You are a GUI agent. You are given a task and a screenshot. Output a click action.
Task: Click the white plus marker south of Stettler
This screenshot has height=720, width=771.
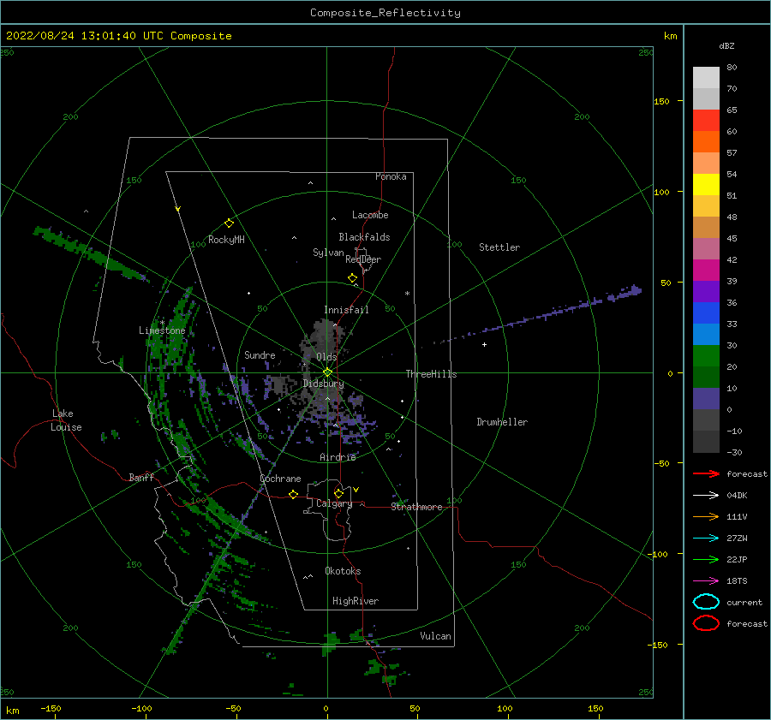click(x=484, y=344)
